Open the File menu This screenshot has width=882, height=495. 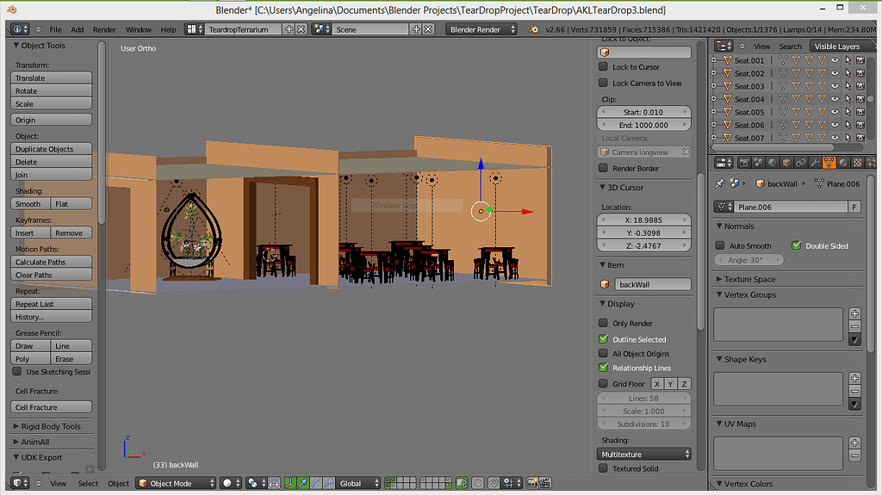point(56,29)
